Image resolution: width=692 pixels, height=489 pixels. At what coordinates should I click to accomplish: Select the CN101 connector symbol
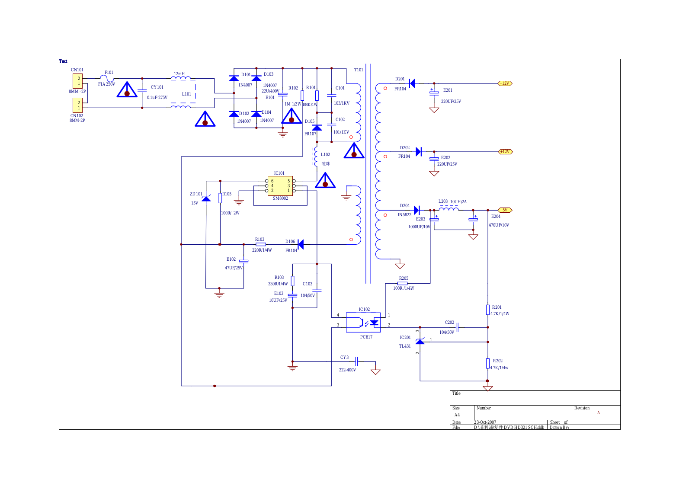(x=78, y=81)
